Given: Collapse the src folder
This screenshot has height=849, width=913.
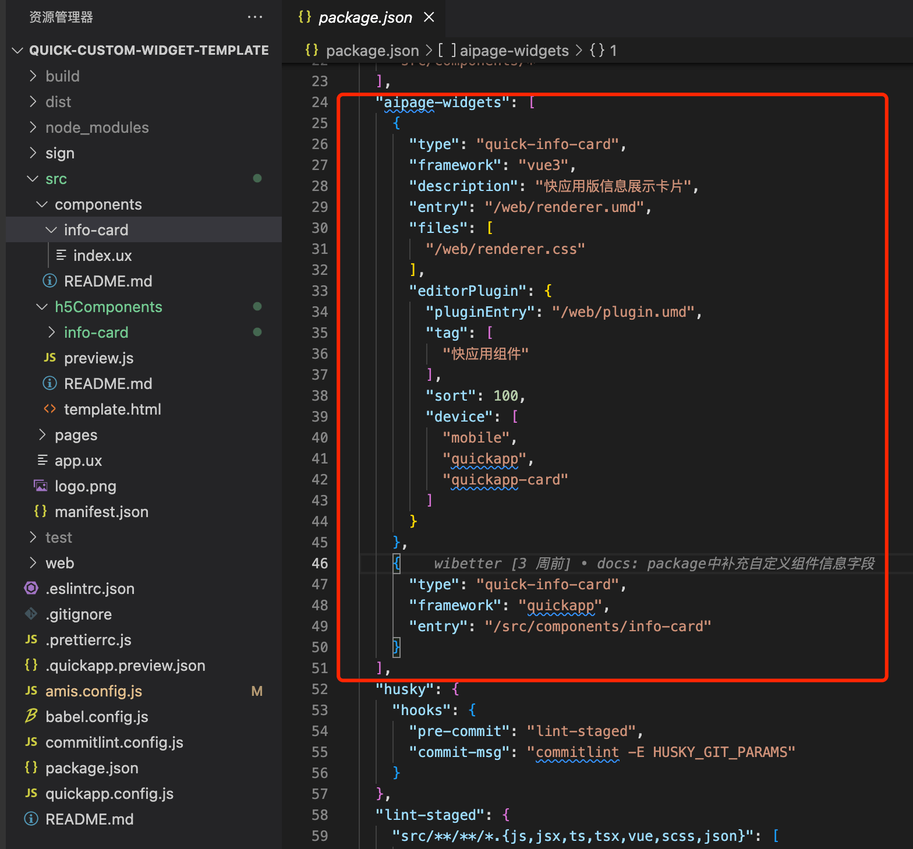Looking at the screenshot, I should coord(33,179).
